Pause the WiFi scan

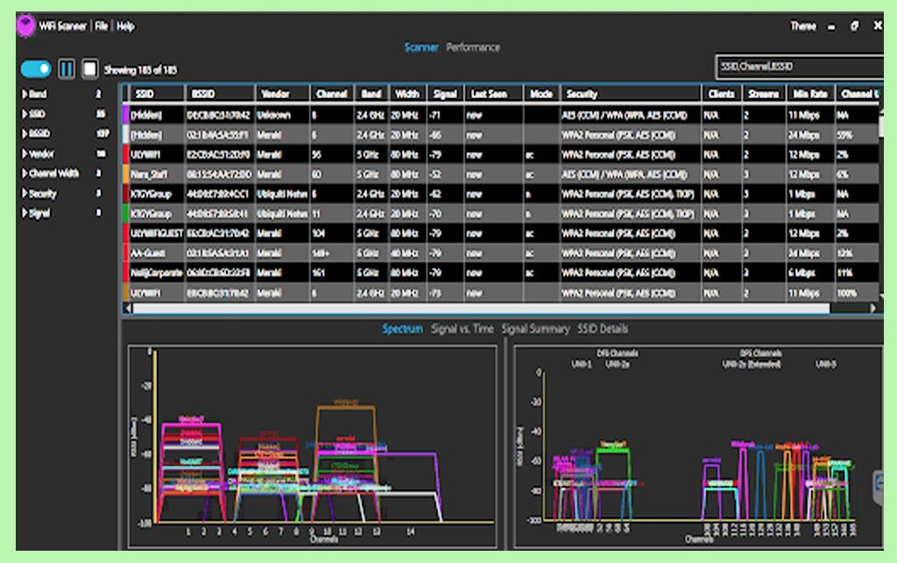(x=67, y=68)
